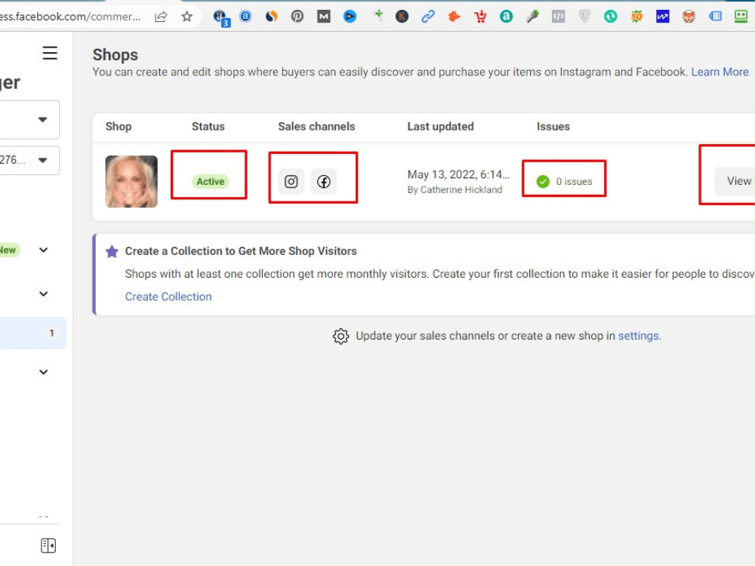Click the Create Collection link
Image resolution: width=755 pixels, height=566 pixels.
point(168,297)
